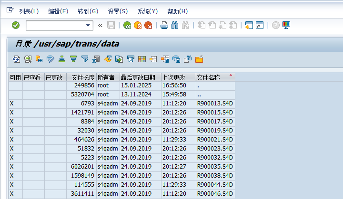Change layout using the grid layout icon
The image size is (343, 199).
pos(153,59)
